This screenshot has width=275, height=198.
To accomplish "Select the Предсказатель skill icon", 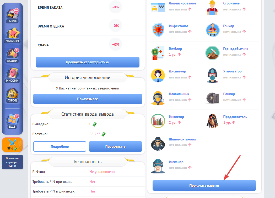I will tap(212, 121).
